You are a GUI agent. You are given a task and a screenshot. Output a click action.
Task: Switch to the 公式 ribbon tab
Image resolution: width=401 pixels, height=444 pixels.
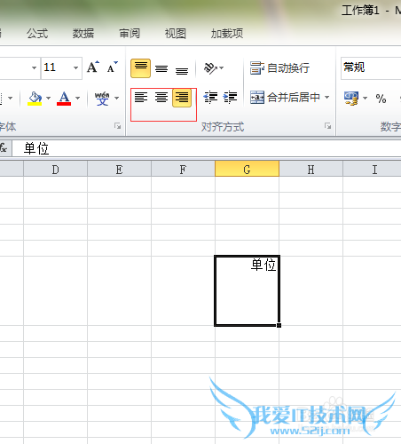click(x=37, y=34)
